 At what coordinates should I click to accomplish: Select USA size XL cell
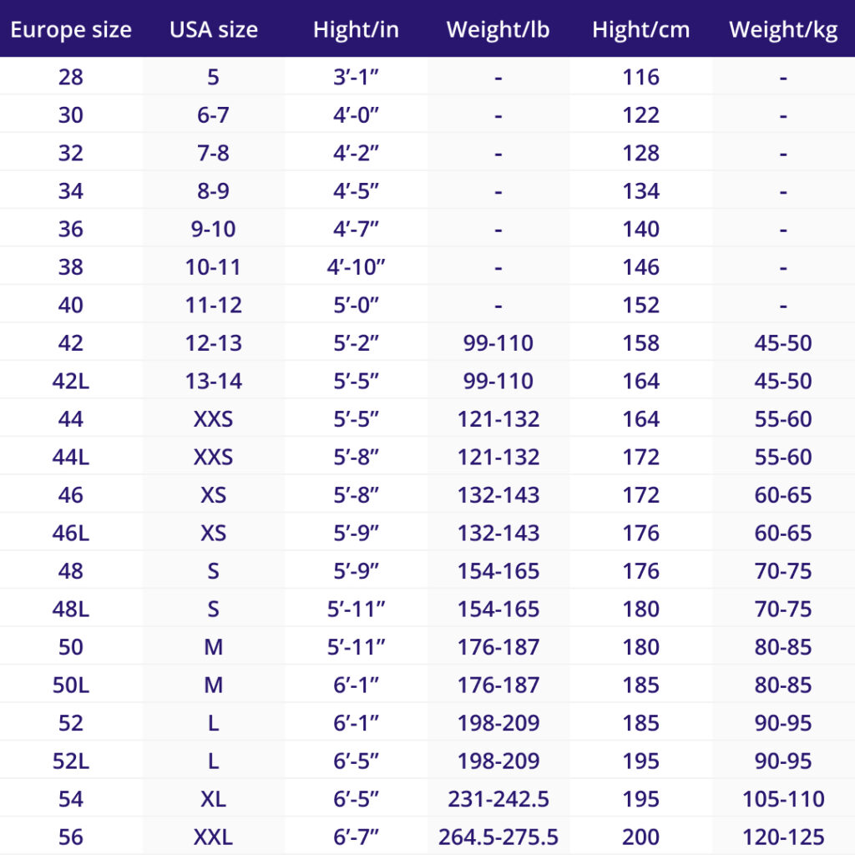pyautogui.click(x=213, y=799)
